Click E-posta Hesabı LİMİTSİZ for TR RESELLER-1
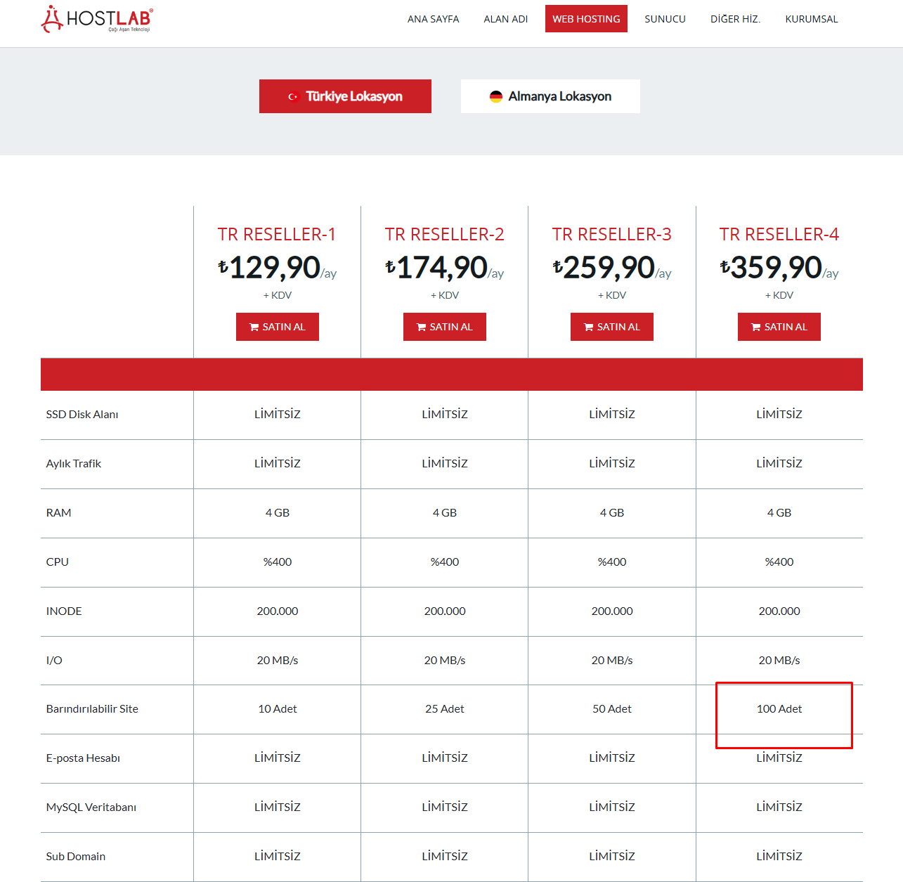Image resolution: width=903 pixels, height=882 pixels. tap(278, 758)
